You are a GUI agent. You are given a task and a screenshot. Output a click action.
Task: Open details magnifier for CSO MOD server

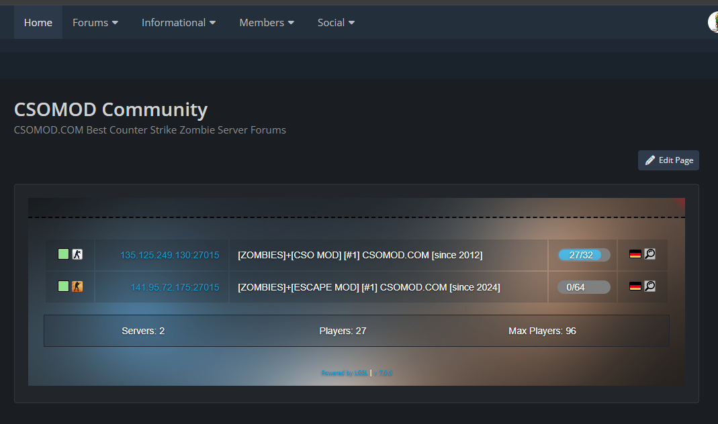click(649, 254)
